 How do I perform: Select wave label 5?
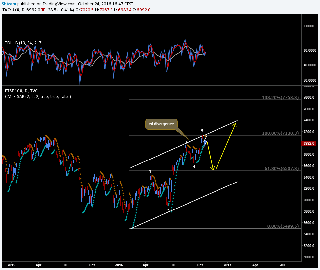pyautogui.click(x=202, y=131)
